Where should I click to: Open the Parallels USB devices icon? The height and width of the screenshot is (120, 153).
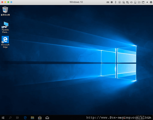(116, 2)
